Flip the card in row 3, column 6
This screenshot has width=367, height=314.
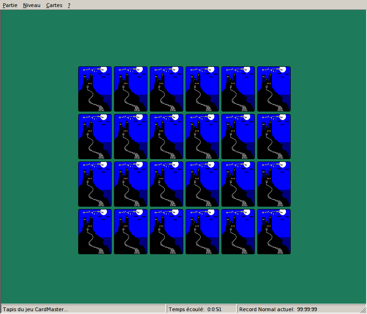pyautogui.click(x=274, y=184)
